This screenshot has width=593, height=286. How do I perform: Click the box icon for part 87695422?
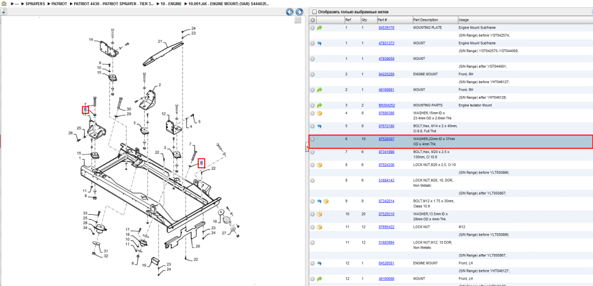point(320,227)
